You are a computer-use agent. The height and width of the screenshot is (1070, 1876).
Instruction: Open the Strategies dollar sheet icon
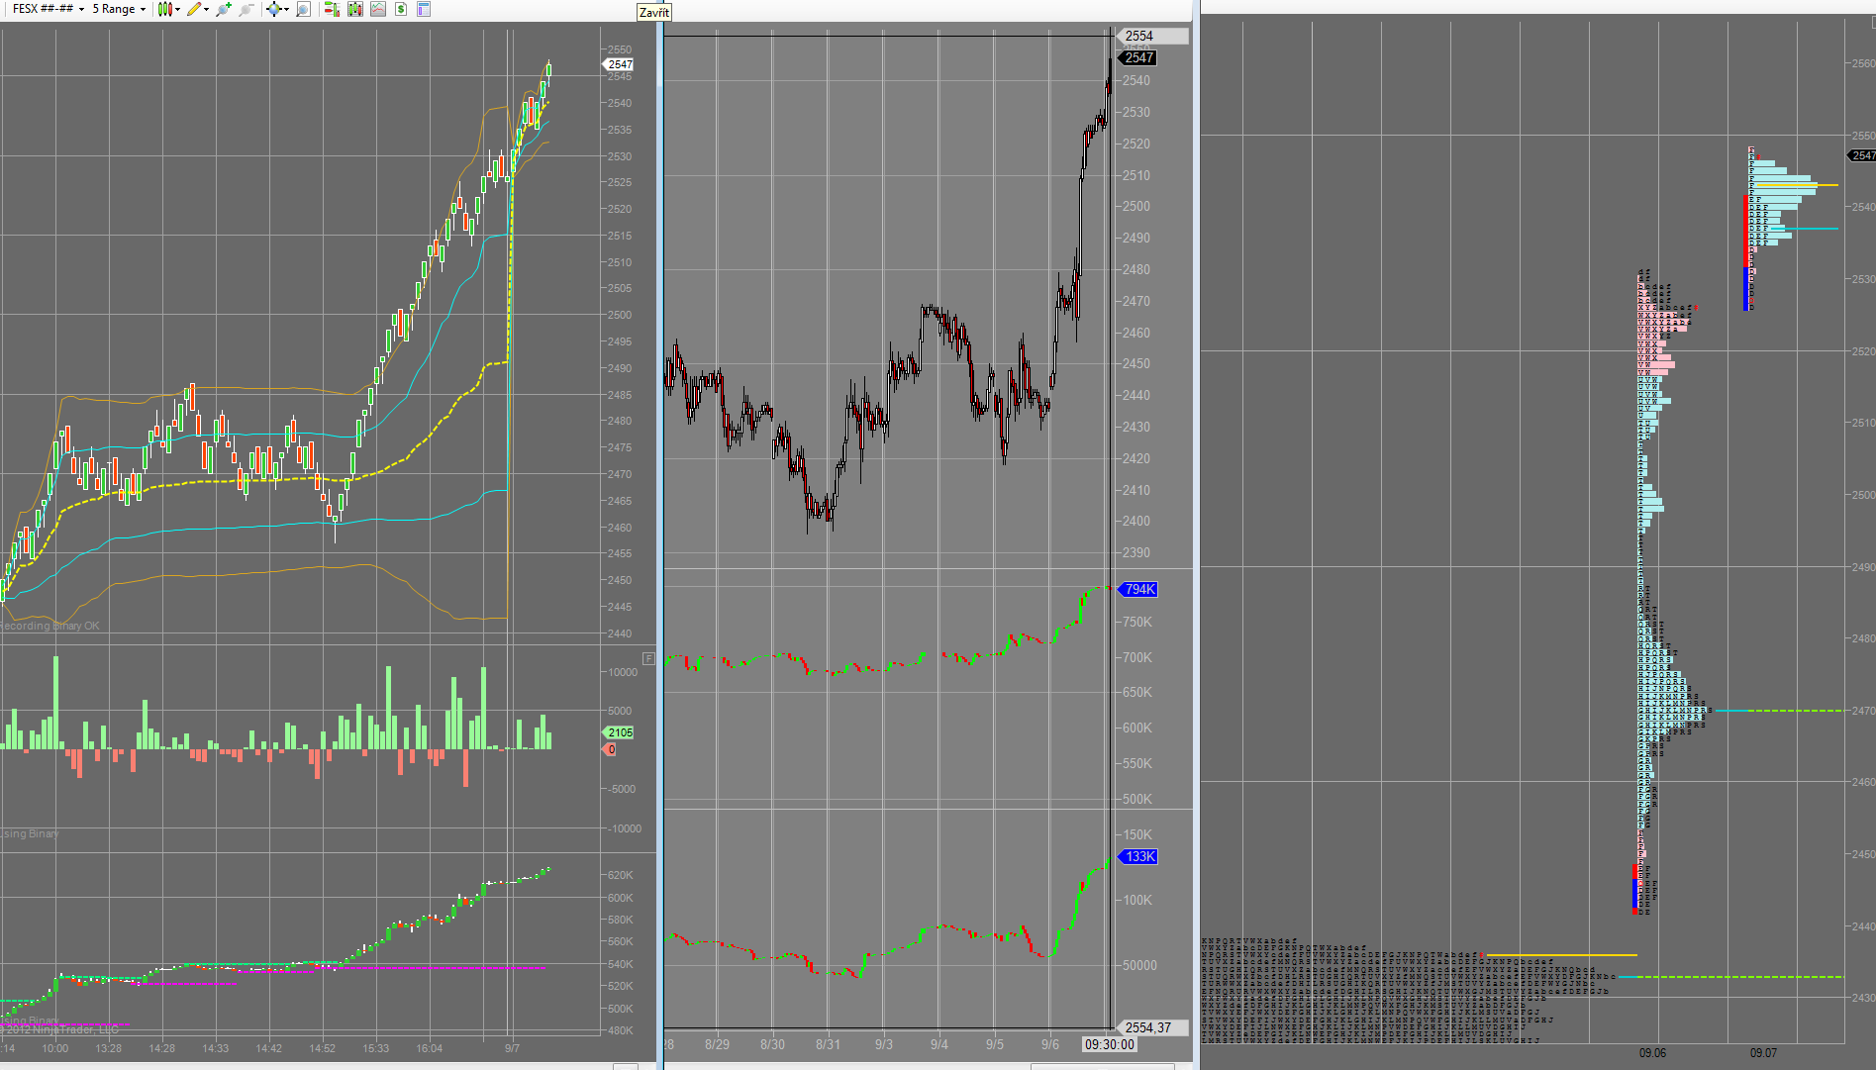(x=401, y=9)
